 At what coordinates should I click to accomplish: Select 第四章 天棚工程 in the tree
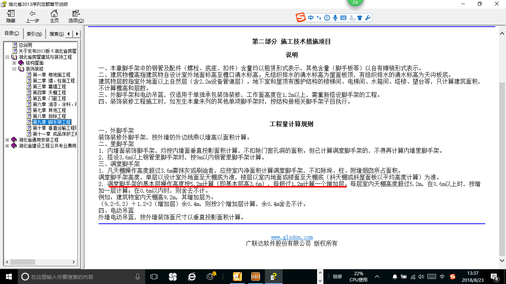tap(49, 92)
